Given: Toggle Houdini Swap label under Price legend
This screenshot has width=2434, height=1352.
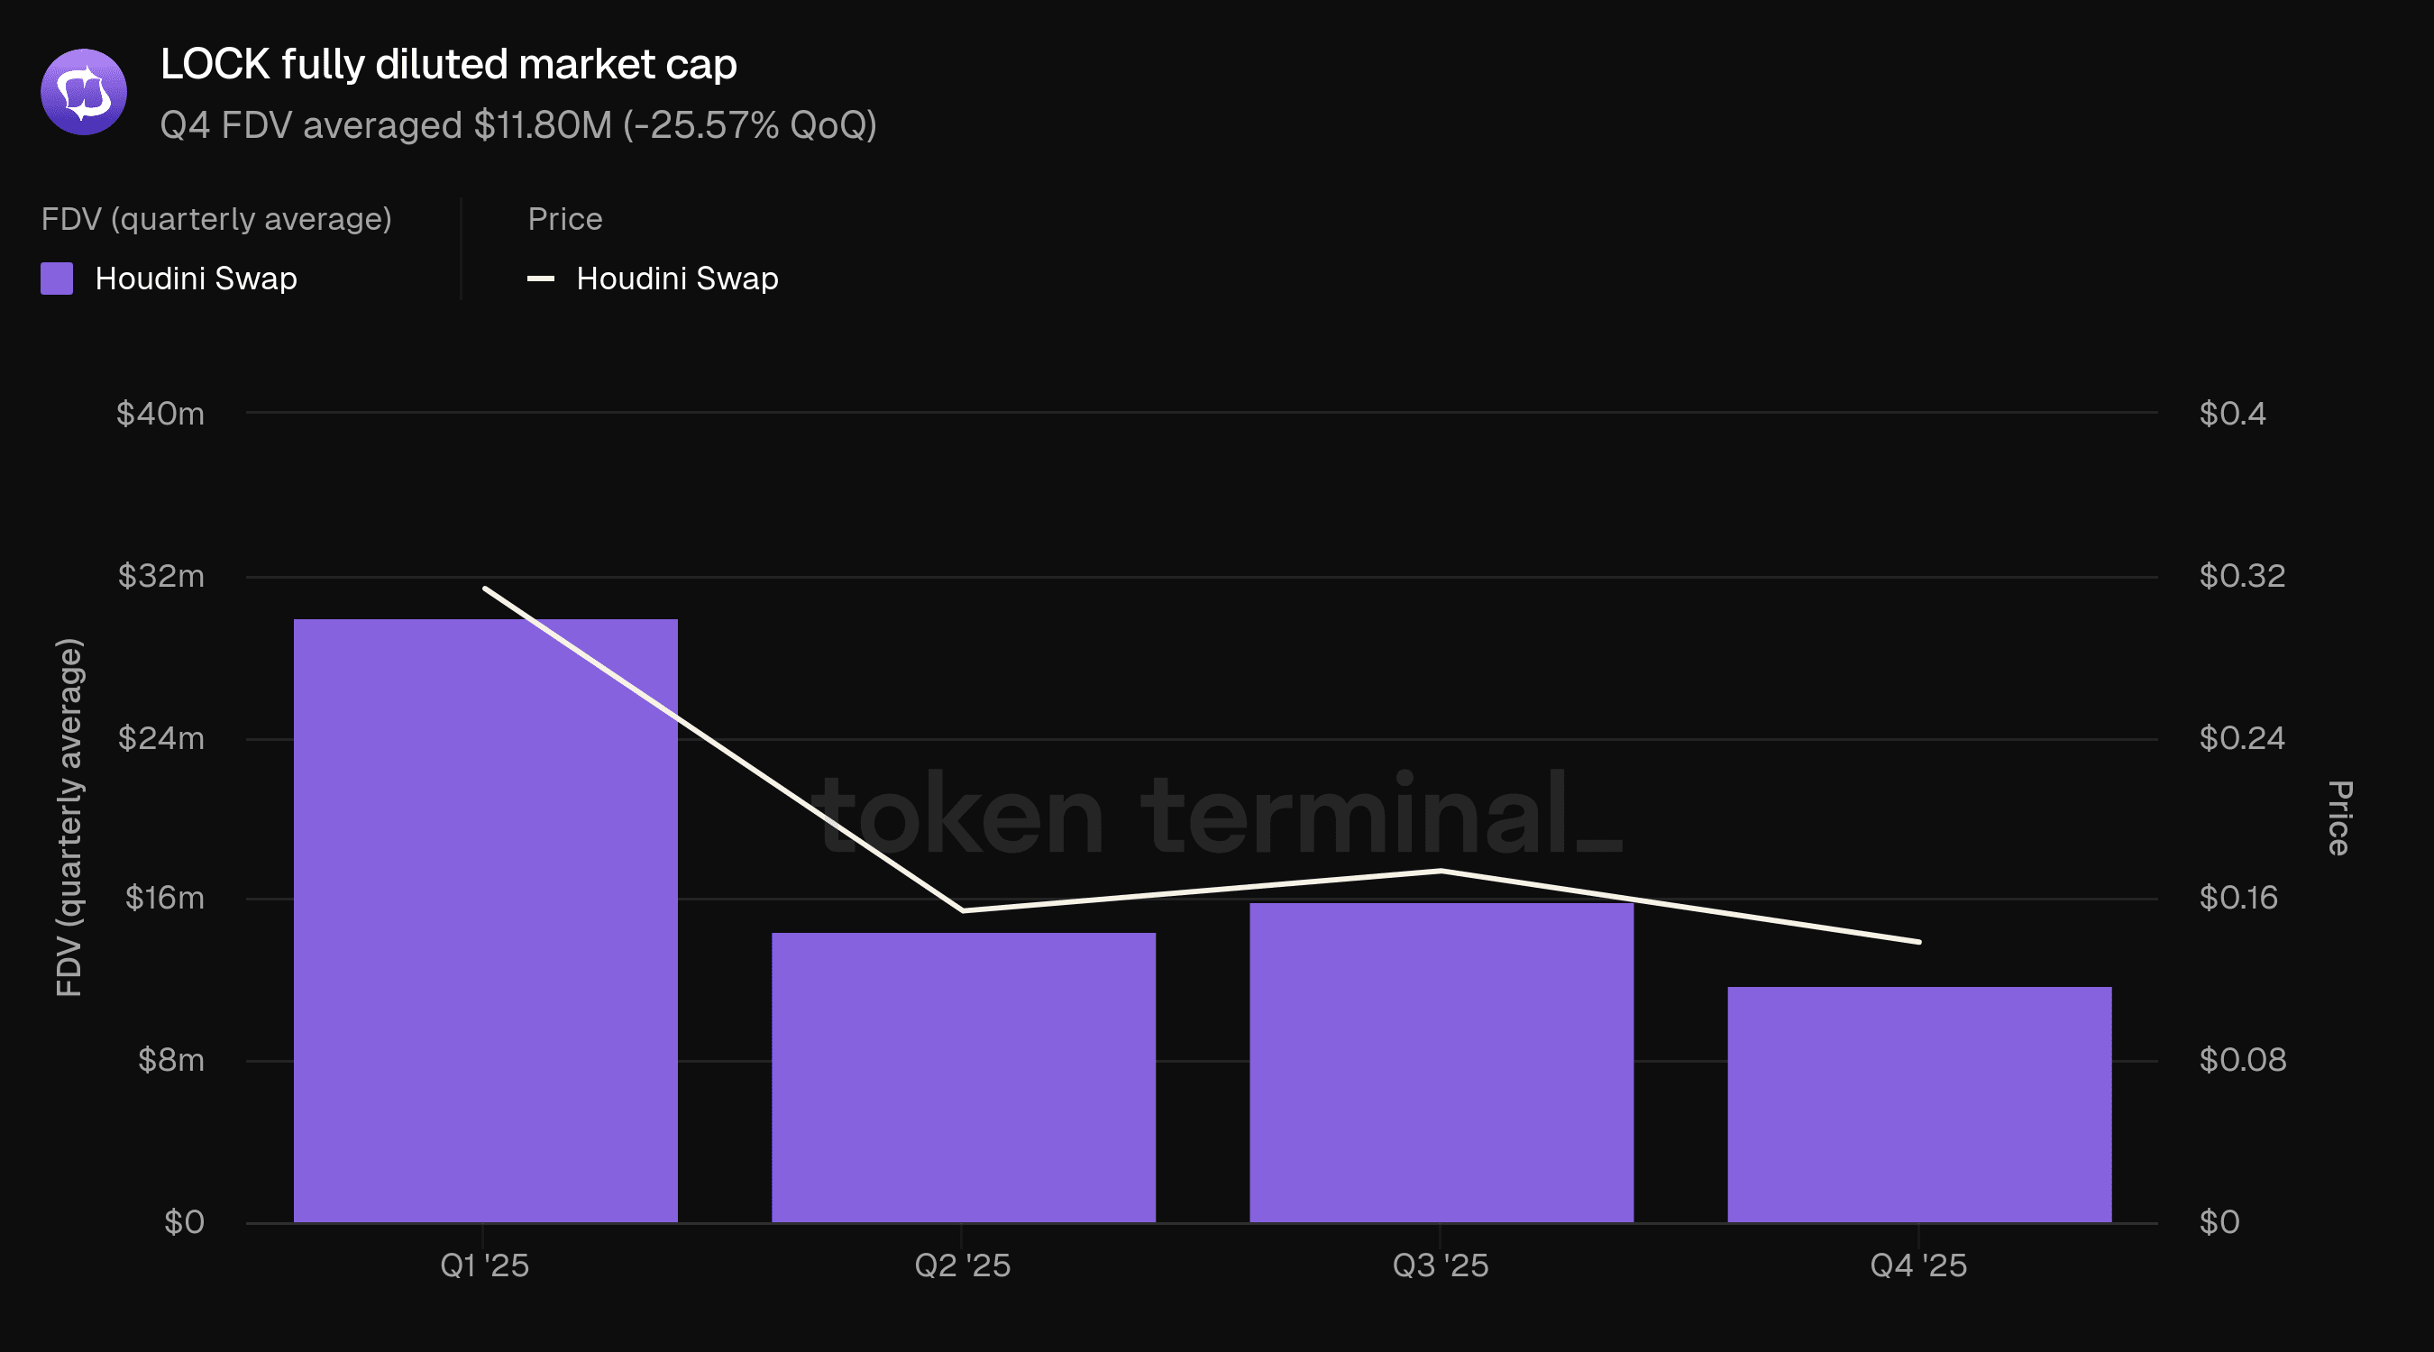Looking at the screenshot, I should [x=676, y=279].
